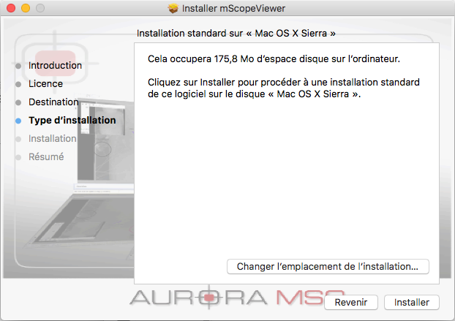Image resolution: width=455 pixels, height=321 pixels.
Task: Open Changer l'emplacement de l'installation dialog
Action: (328, 266)
